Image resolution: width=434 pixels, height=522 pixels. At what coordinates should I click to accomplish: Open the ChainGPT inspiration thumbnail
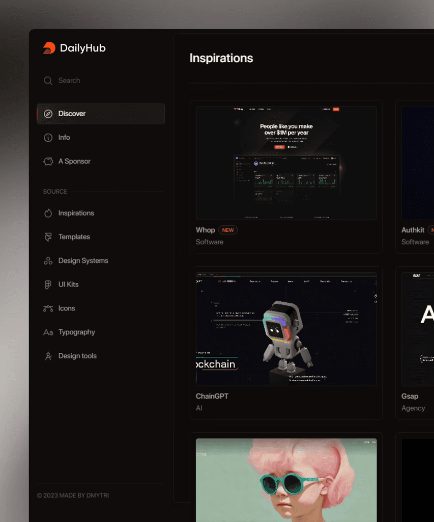click(286, 329)
